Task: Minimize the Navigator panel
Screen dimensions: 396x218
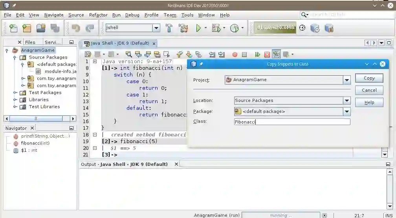Action: click(x=71, y=128)
